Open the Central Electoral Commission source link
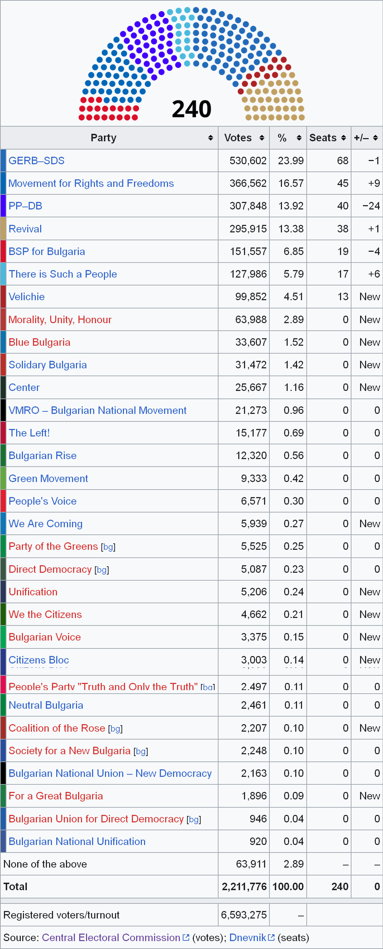This screenshot has width=383, height=949. 111,937
